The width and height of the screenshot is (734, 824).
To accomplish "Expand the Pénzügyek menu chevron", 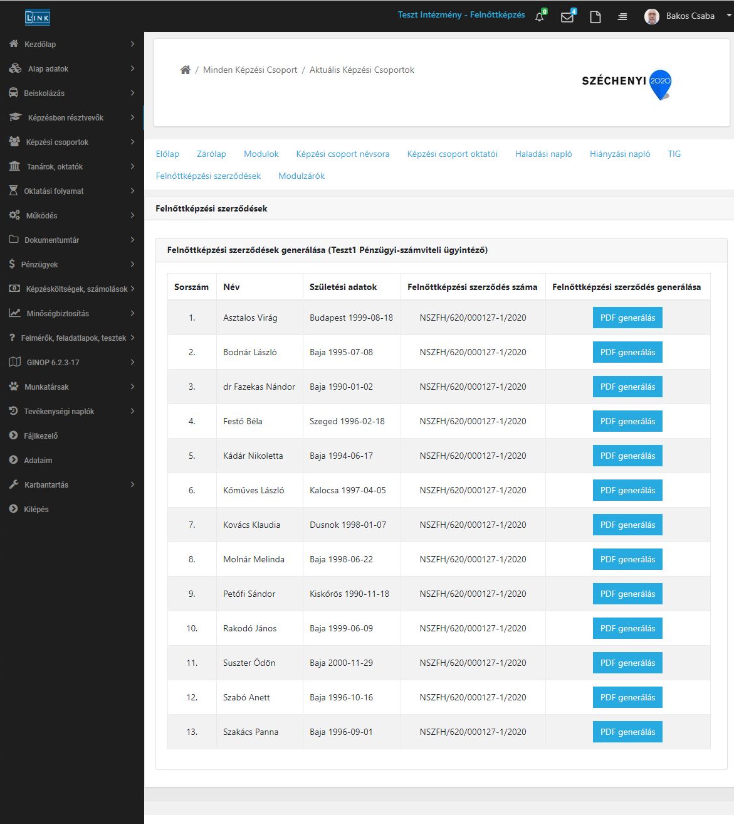I will pos(132,264).
